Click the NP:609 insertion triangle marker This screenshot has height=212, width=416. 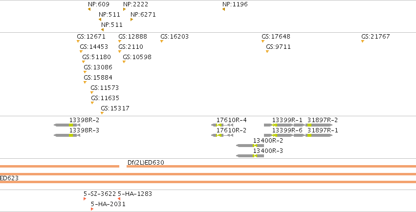click(x=89, y=9)
